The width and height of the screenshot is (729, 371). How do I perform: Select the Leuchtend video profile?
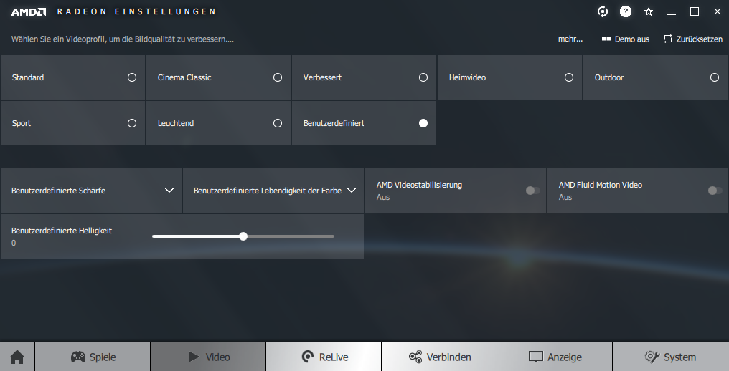click(x=218, y=123)
